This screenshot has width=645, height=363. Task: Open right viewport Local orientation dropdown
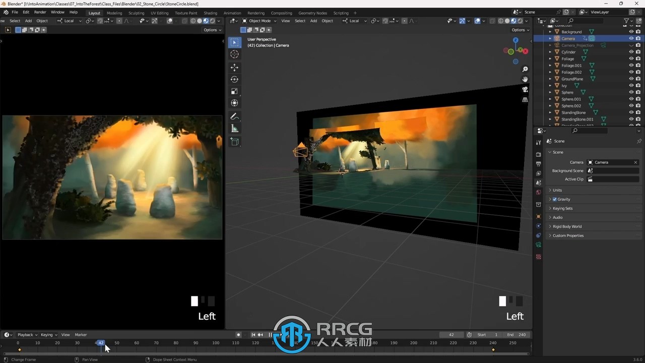354,21
